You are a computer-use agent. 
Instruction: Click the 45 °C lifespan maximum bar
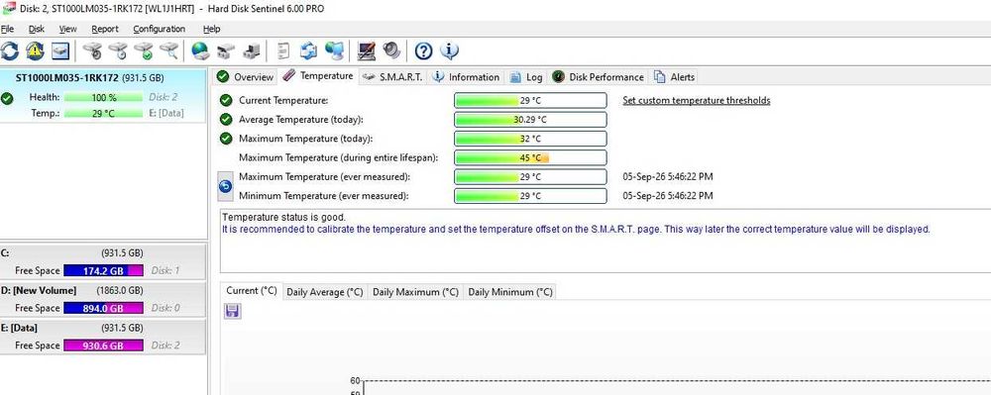[530, 157]
